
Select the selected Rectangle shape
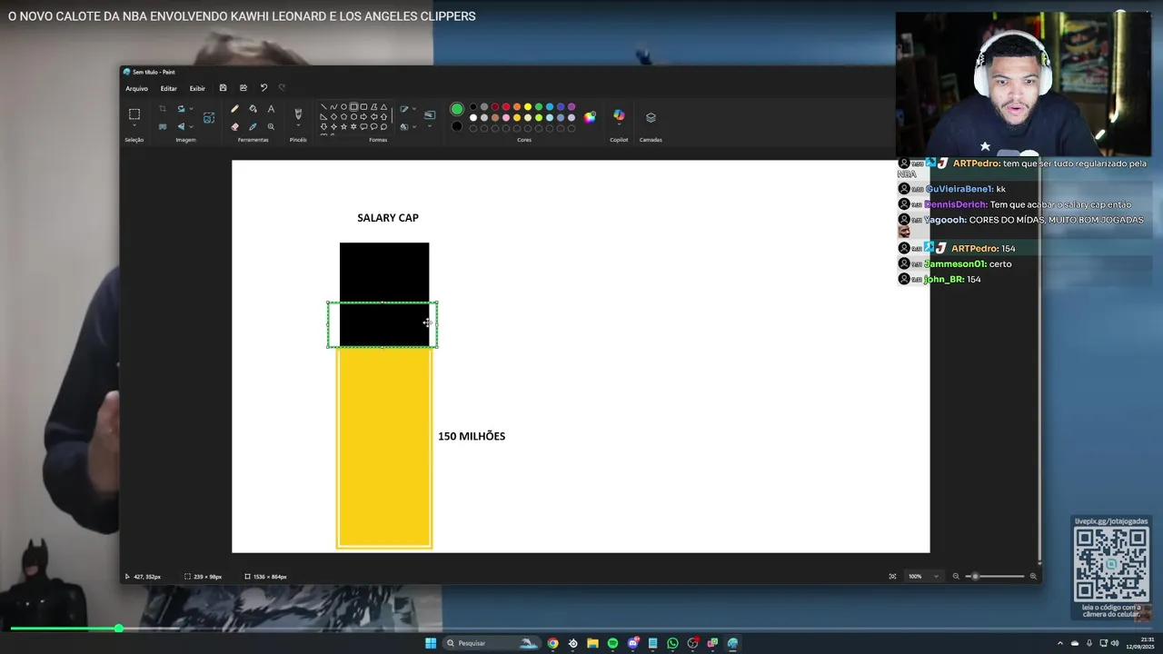(x=353, y=107)
